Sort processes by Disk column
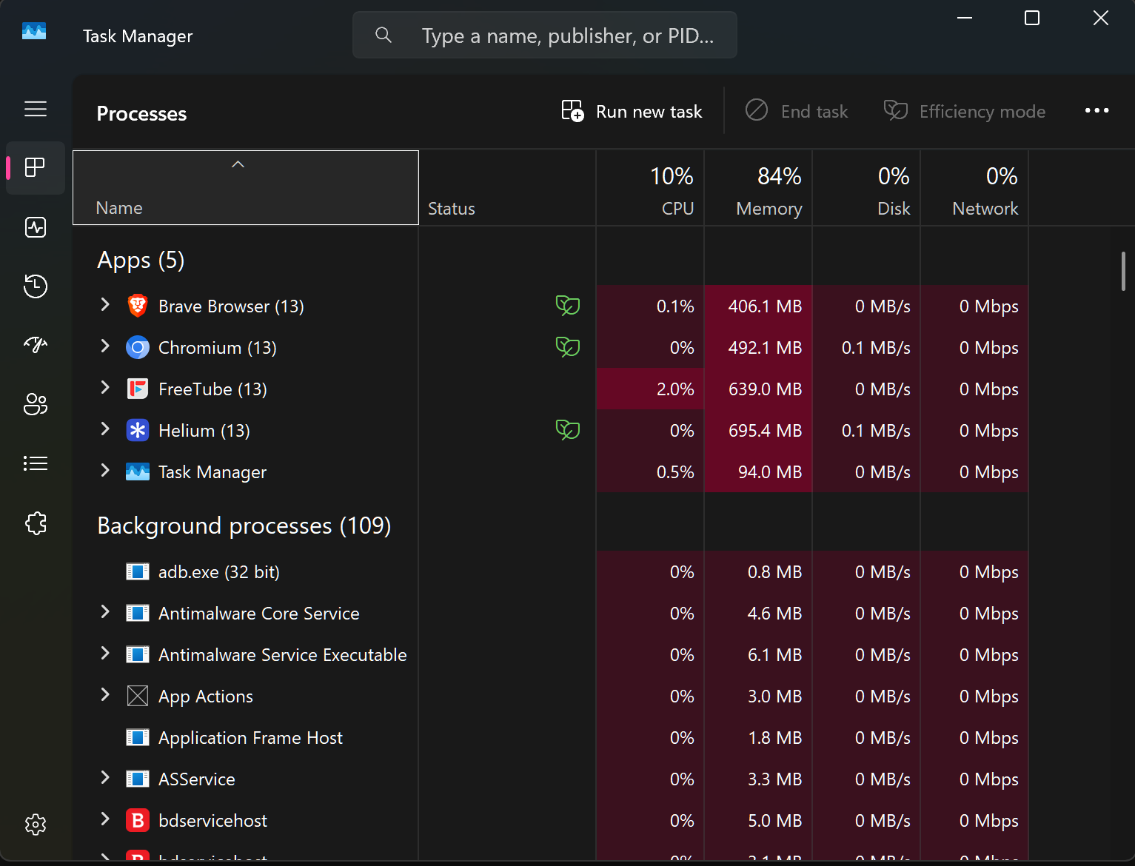 pos(866,187)
